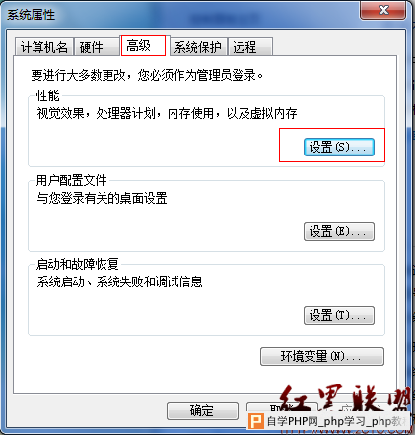
Task: Open performance 设置(S) button
Action: click(x=339, y=147)
